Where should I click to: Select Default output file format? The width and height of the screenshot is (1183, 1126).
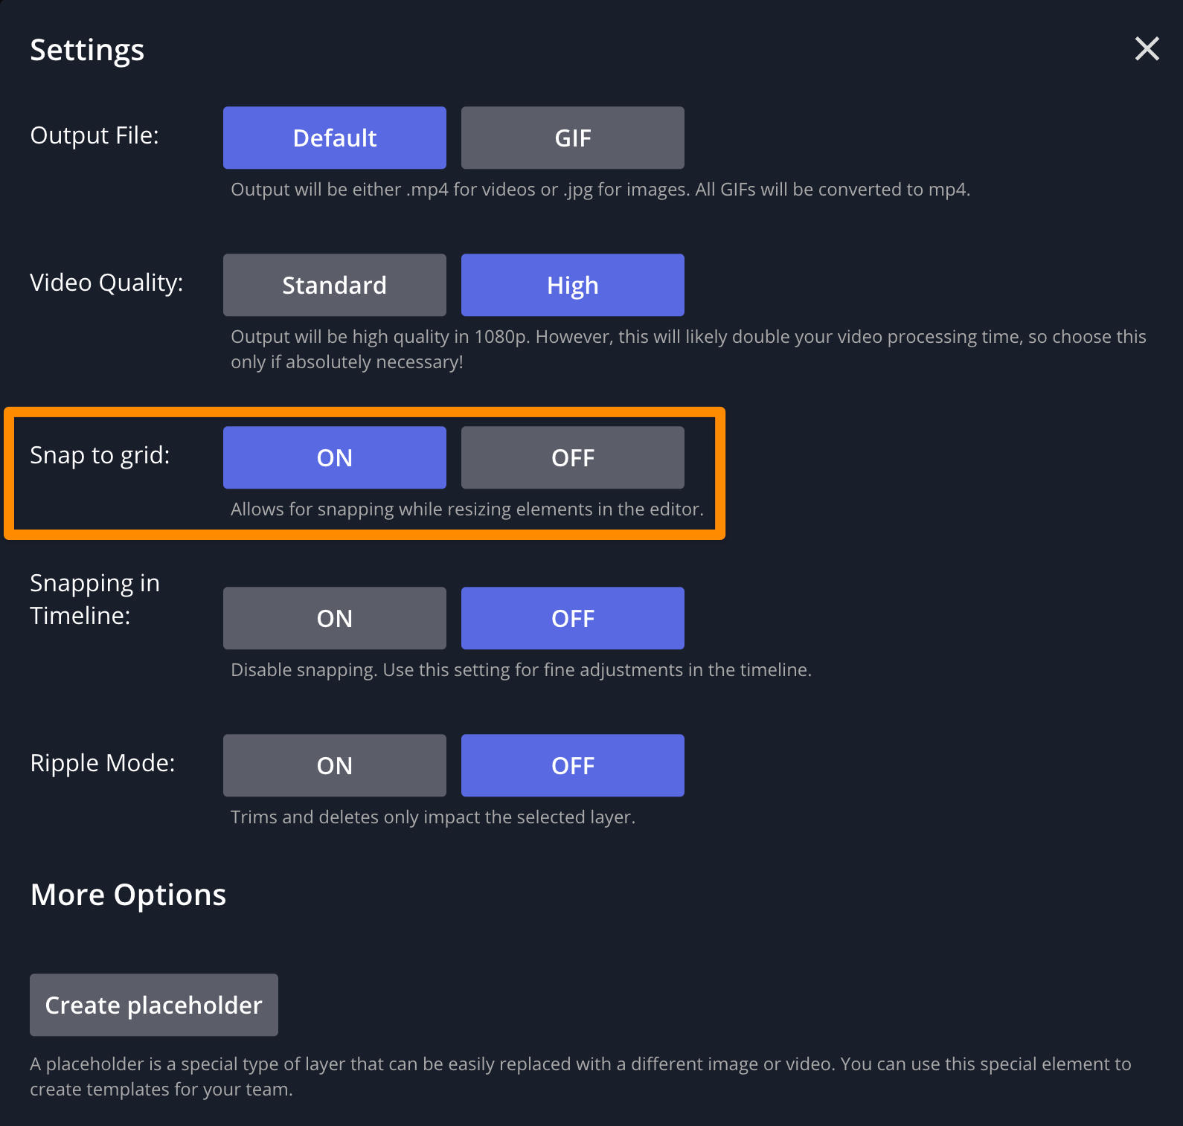334,138
